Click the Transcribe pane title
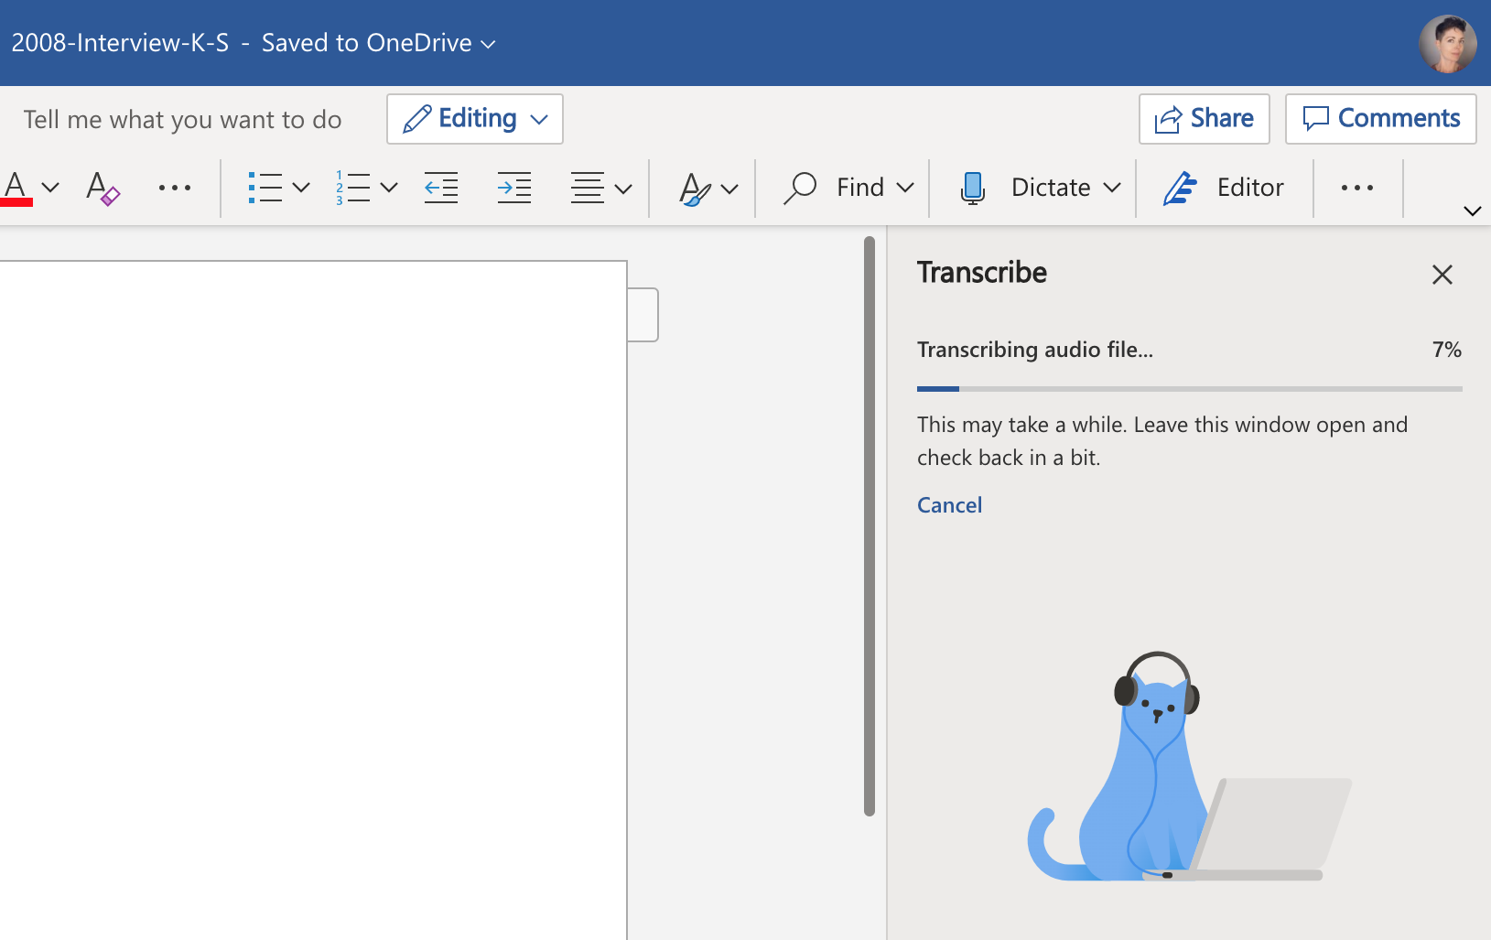The width and height of the screenshot is (1491, 940). pos(982,273)
